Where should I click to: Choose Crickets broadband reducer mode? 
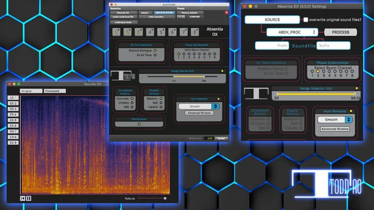point(132,103)
